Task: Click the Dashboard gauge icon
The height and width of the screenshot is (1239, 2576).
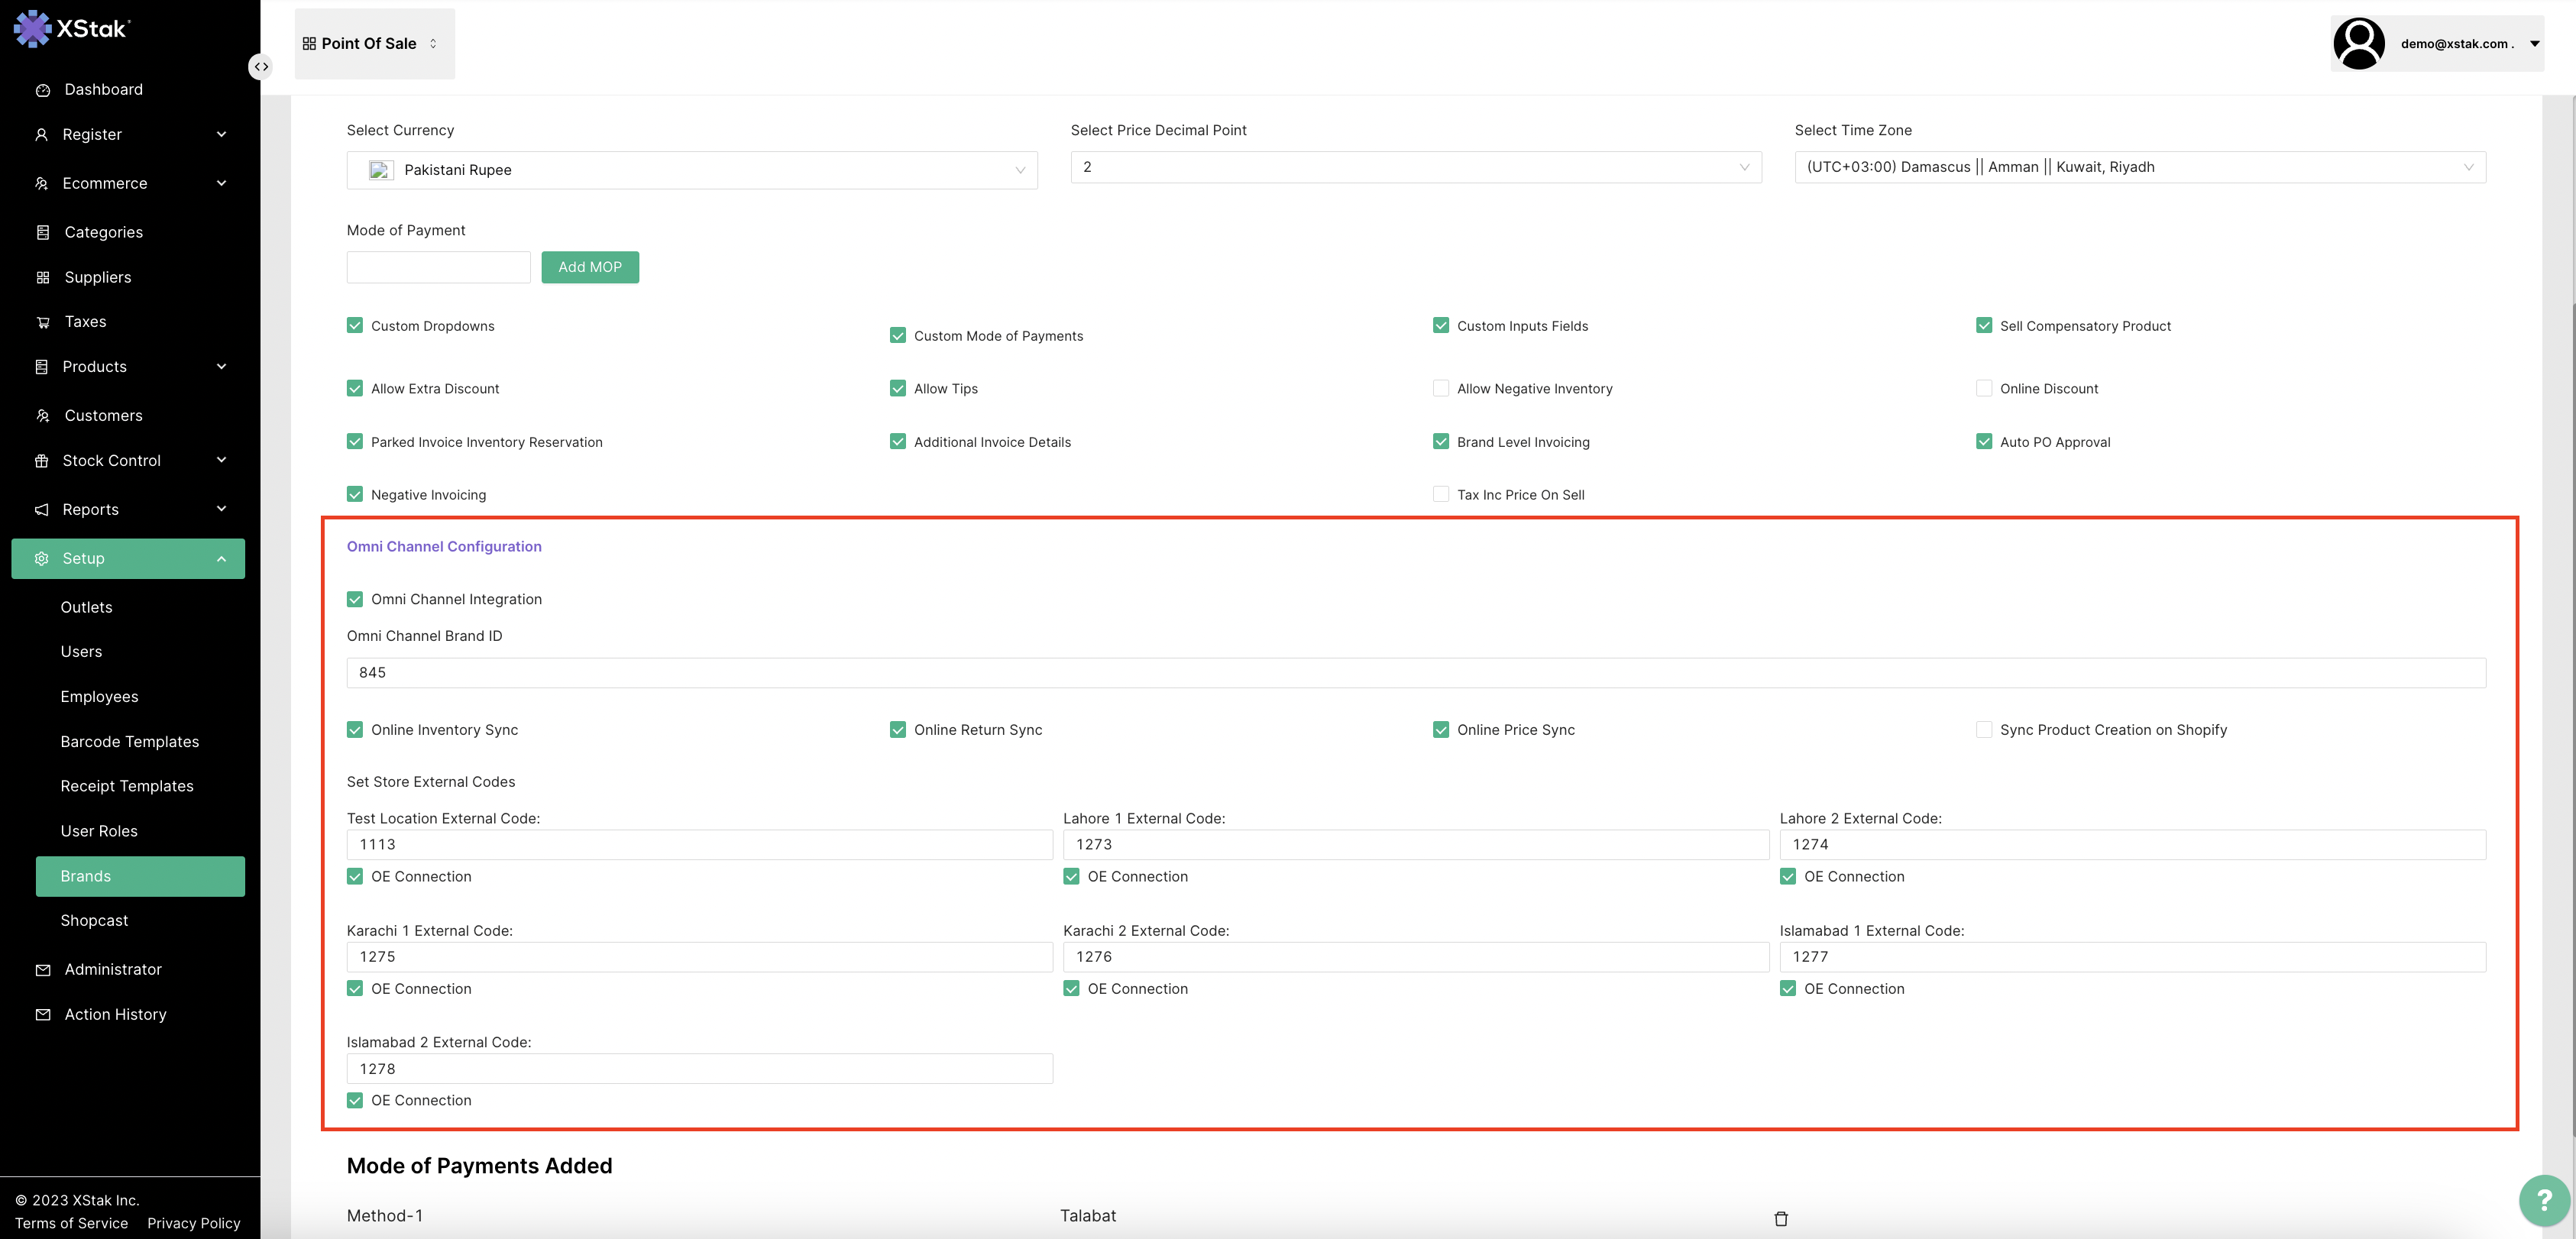Action: (43, 90)
